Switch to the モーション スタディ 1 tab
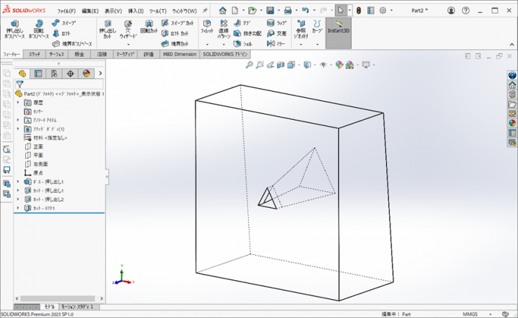 coord(79,307)
